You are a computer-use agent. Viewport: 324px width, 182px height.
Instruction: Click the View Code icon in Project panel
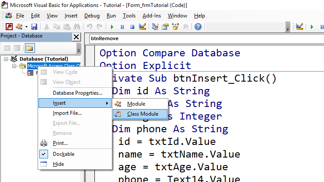click(x=7, y=48)
